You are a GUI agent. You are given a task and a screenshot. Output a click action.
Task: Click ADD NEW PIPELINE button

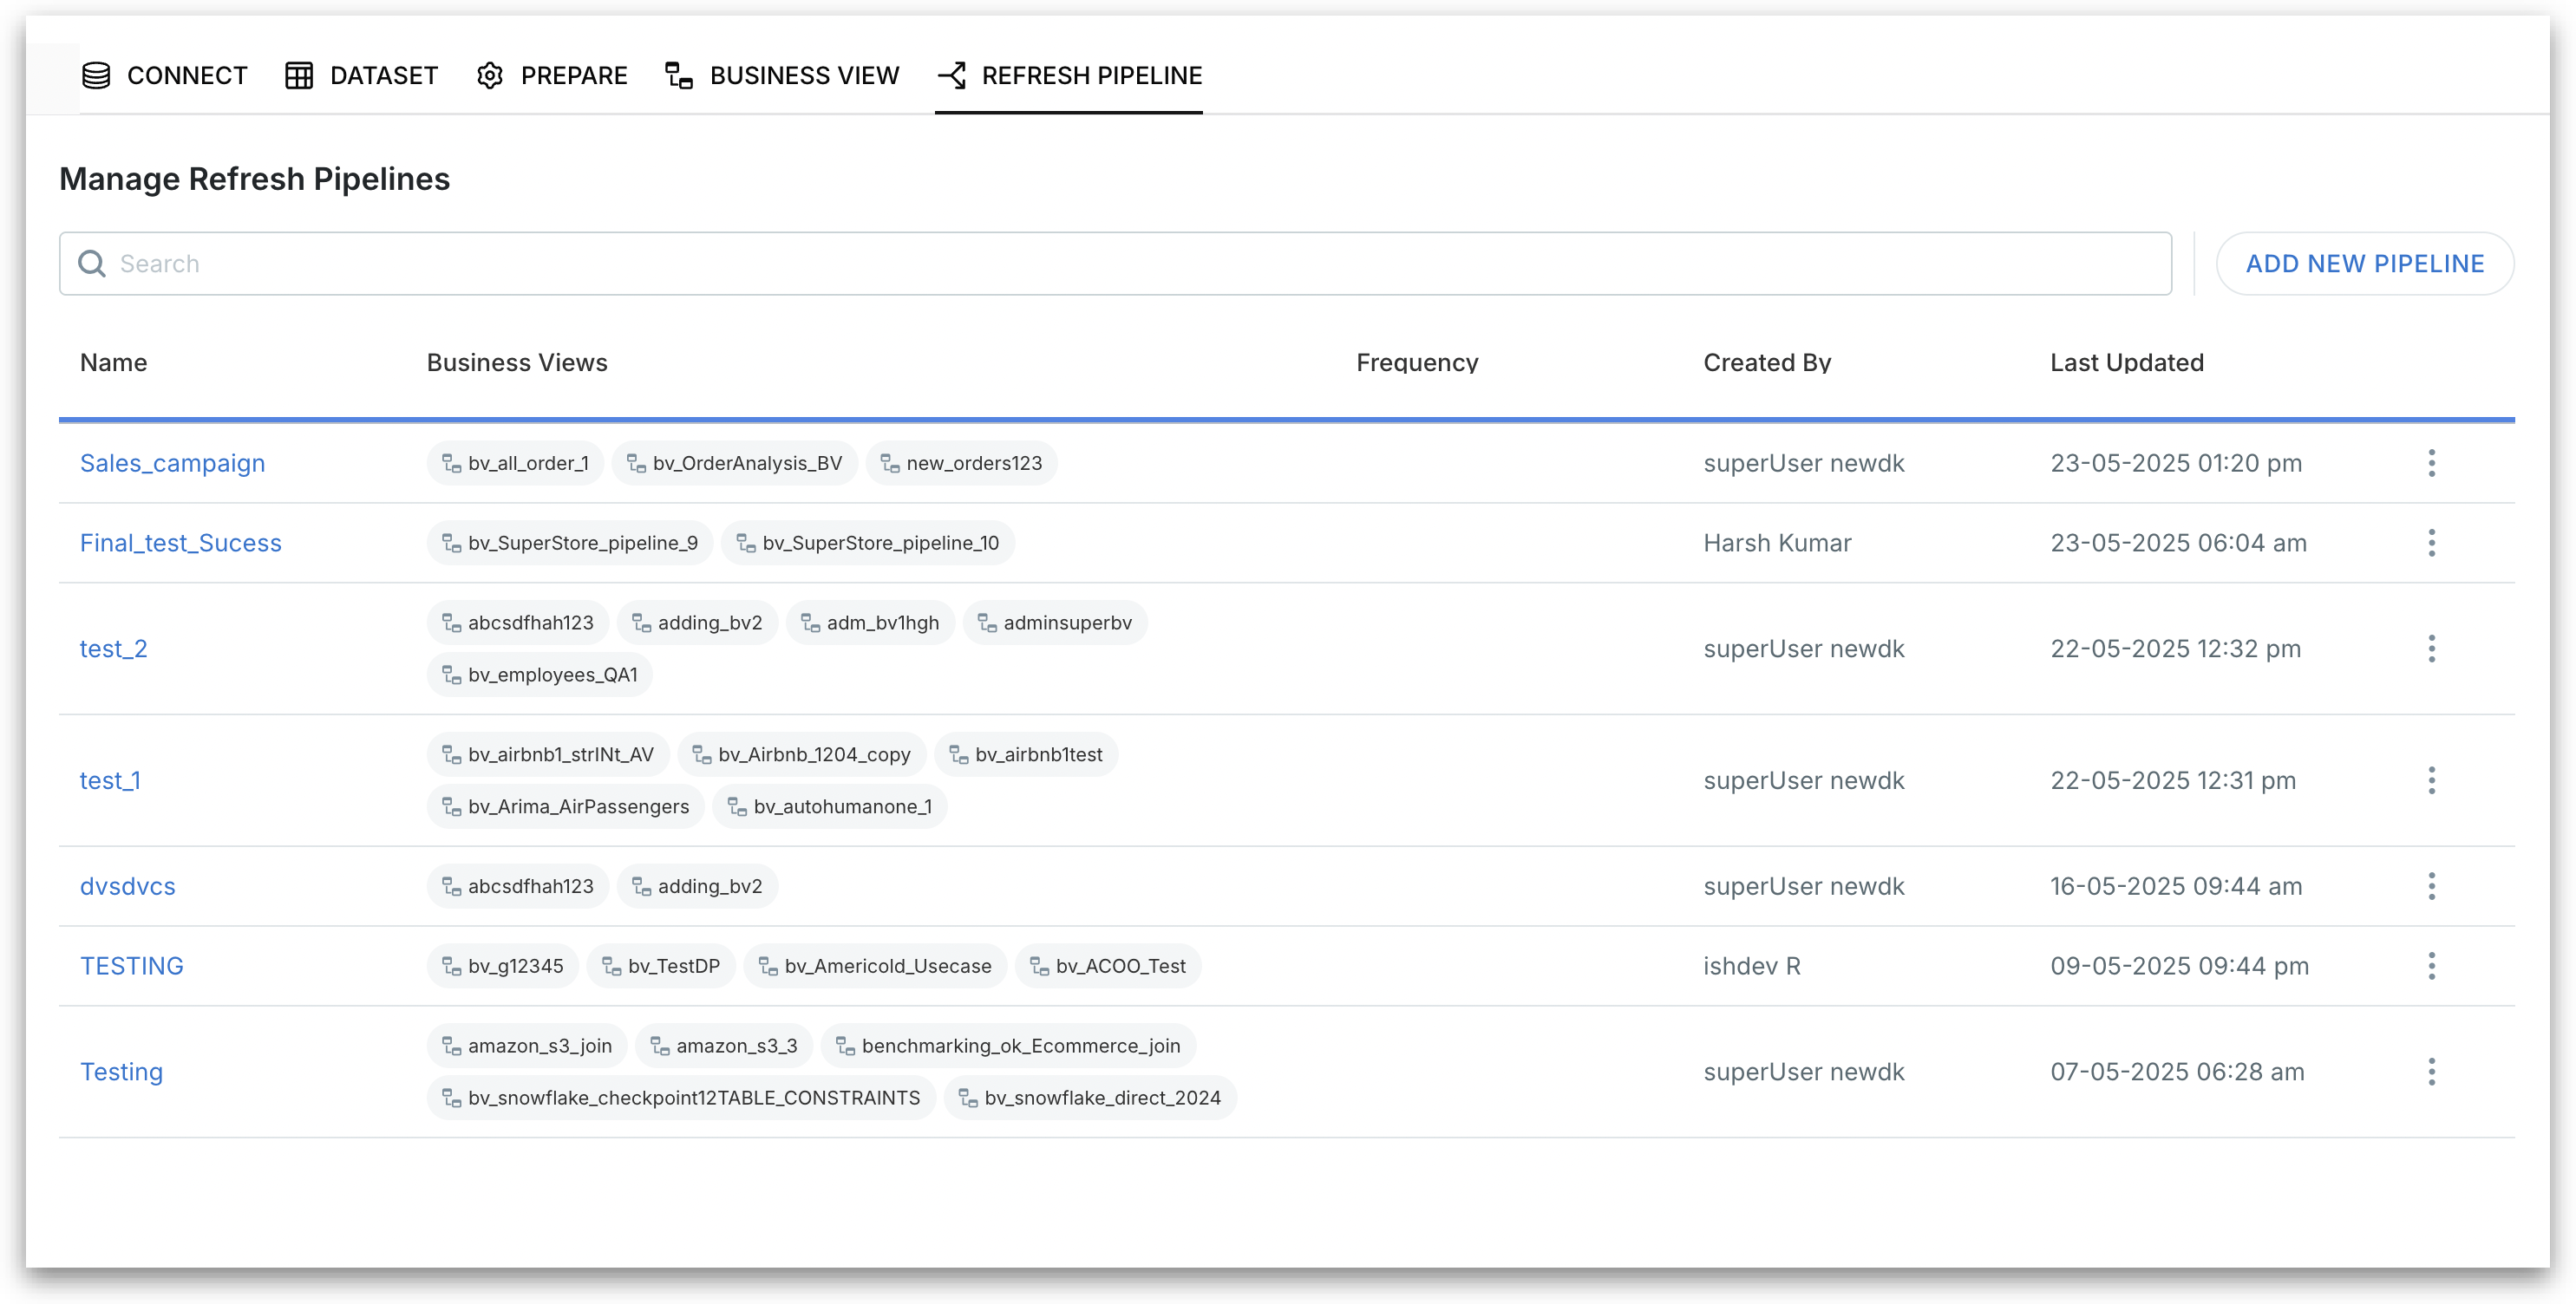coord(2364,263)
